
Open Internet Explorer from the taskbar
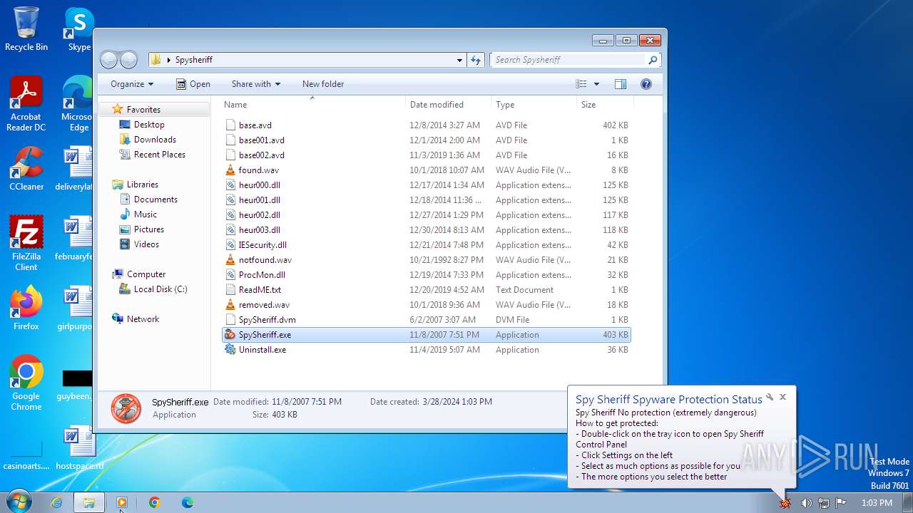[x=56, y=502]
